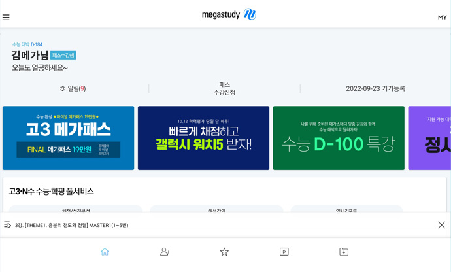The width and height of the screenshot is (451, 272).
Task: Open the star favorites tab
Action: click(224, 252)
